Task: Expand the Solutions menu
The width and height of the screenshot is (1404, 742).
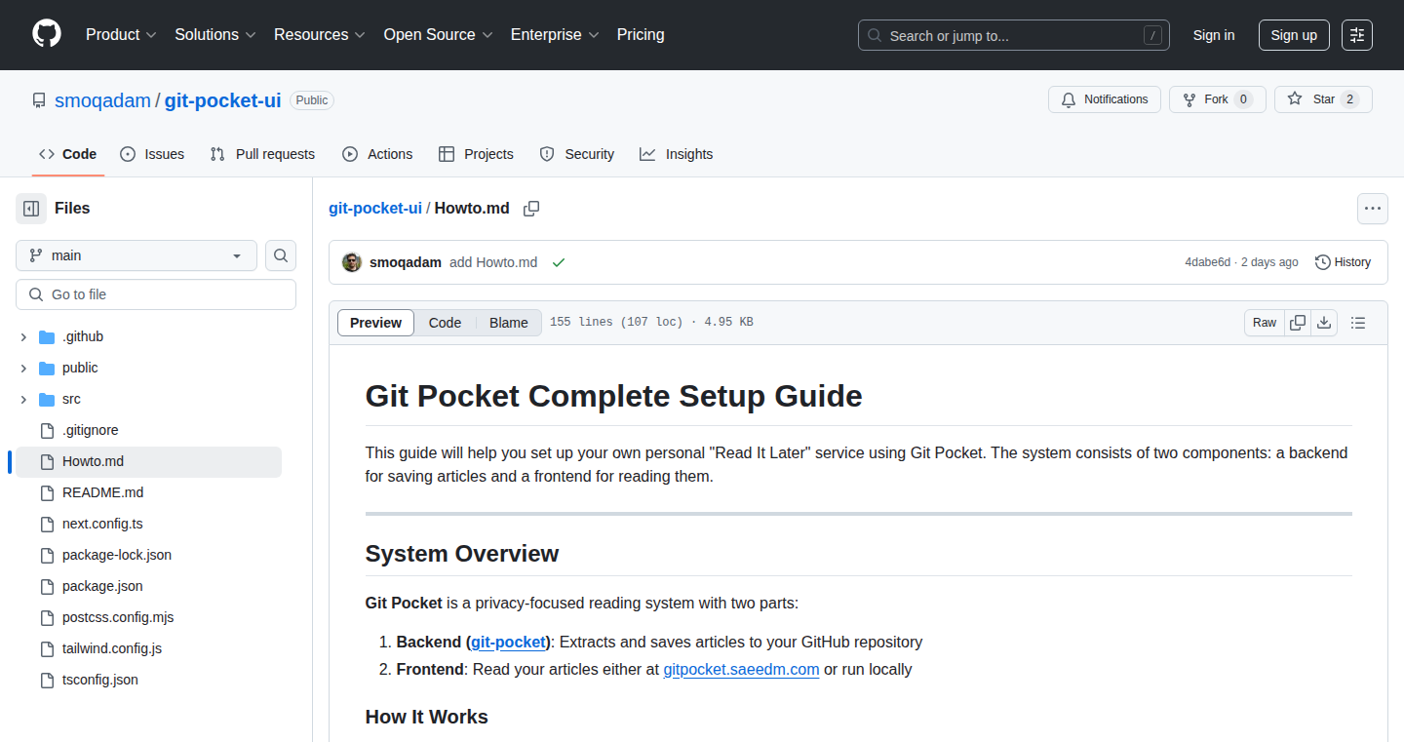Action: click(x=215, y=34)
